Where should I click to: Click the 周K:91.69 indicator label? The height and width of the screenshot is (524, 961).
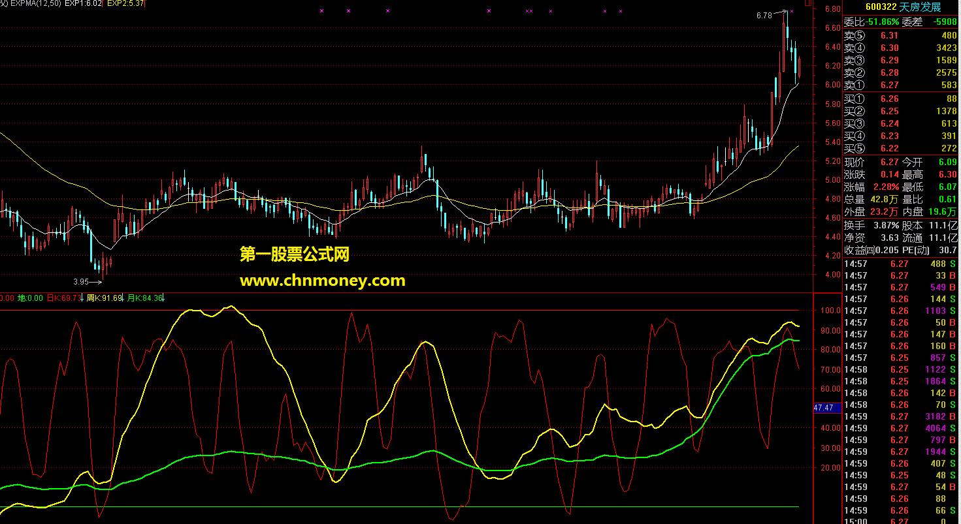point(105,298)
